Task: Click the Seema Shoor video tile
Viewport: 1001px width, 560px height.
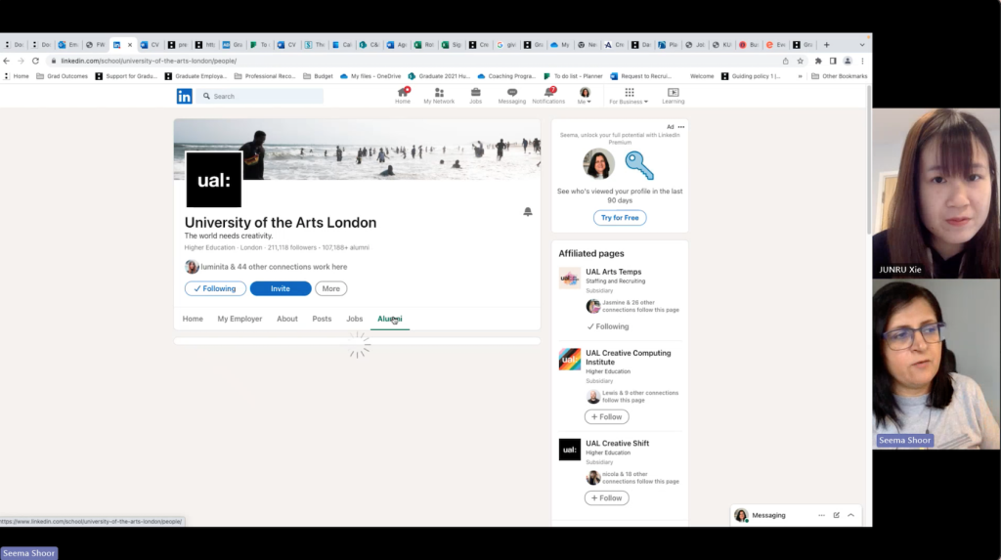Action: 936,364
